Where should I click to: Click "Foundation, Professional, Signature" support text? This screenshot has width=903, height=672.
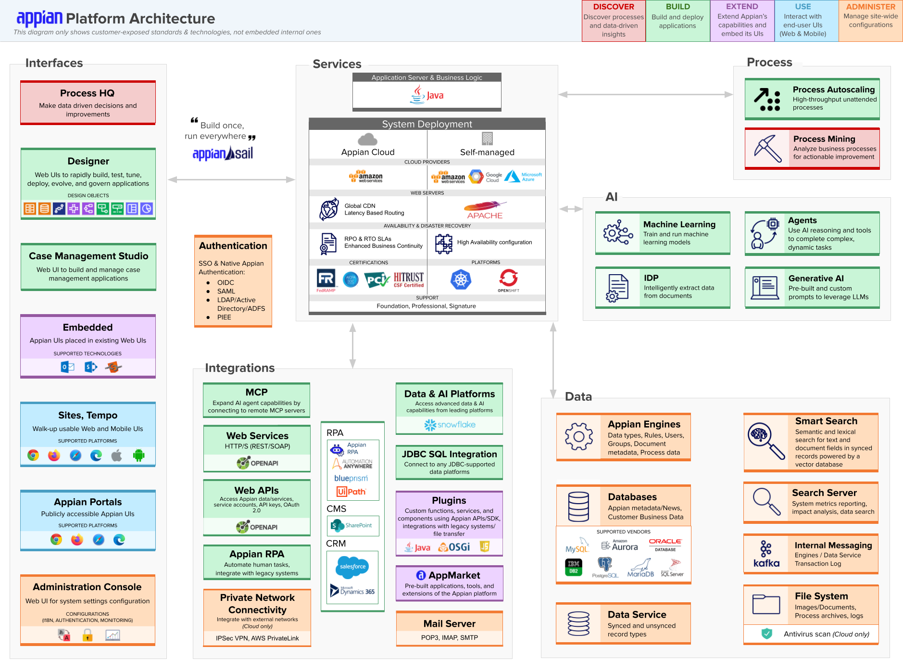tap(426, 306)
